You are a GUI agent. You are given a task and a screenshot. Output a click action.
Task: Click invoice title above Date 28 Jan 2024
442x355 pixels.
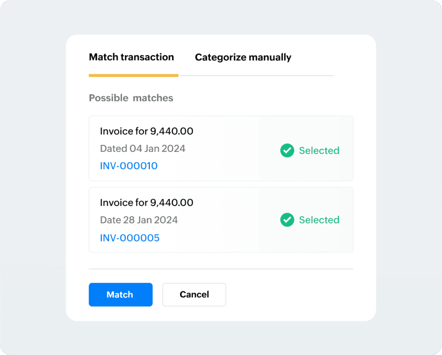(146, 202)
